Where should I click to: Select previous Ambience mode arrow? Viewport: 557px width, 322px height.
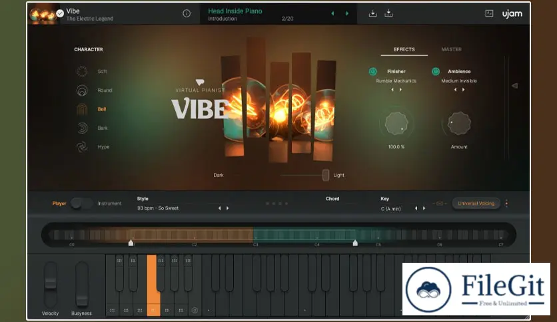(455, 90)
